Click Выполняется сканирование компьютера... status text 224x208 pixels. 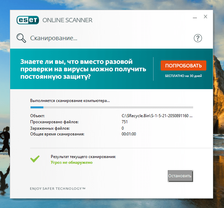pos(70,101)
